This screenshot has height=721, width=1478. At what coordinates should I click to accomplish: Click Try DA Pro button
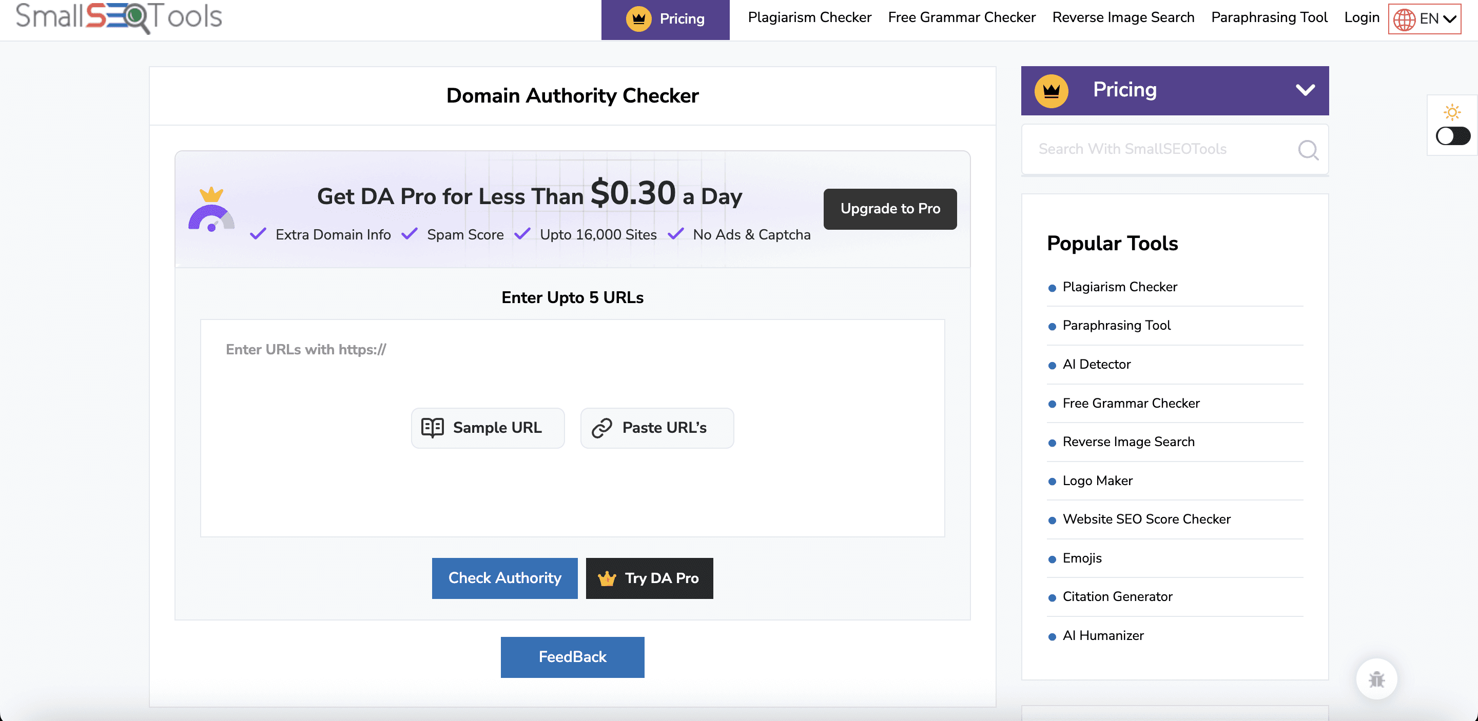pos(649,578)
